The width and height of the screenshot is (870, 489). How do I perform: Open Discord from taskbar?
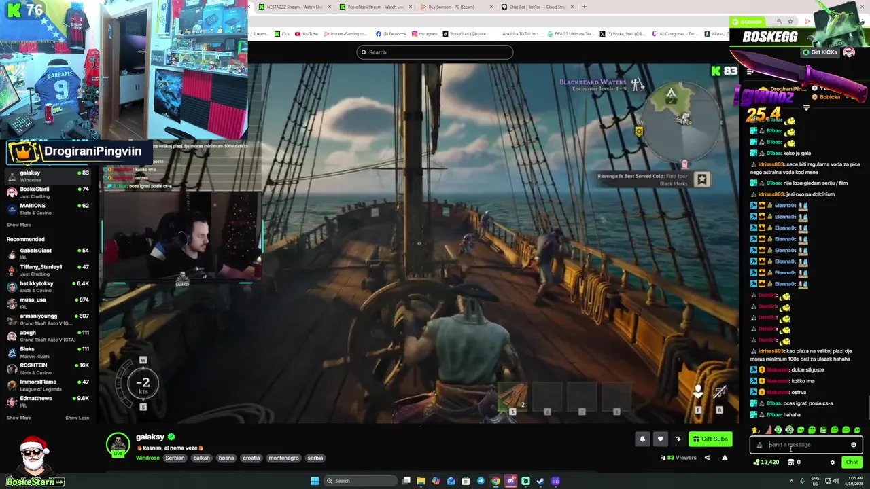click(510, 481)
